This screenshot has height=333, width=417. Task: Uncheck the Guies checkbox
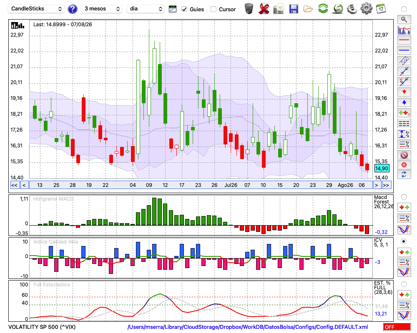point(184,9)
